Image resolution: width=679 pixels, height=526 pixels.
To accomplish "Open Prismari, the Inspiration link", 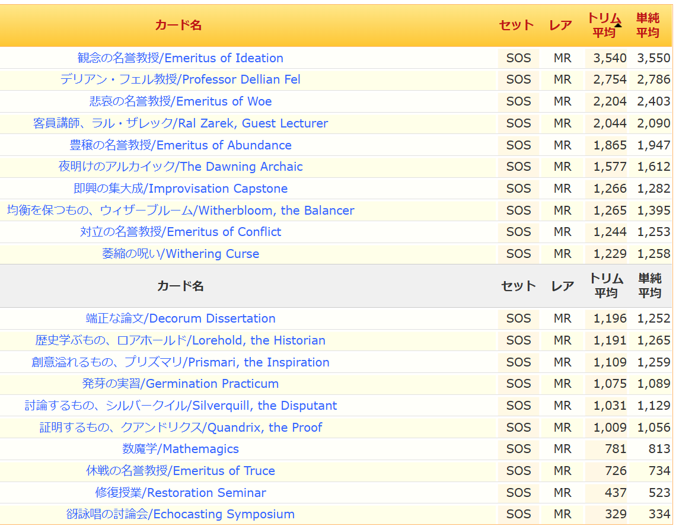I will coord(180,362).
